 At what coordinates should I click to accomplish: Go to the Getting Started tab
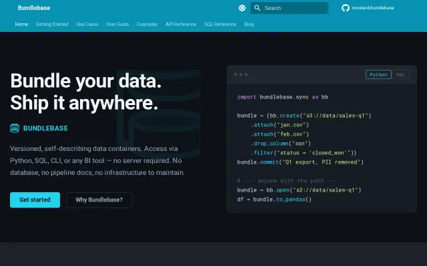pos(52,24)
